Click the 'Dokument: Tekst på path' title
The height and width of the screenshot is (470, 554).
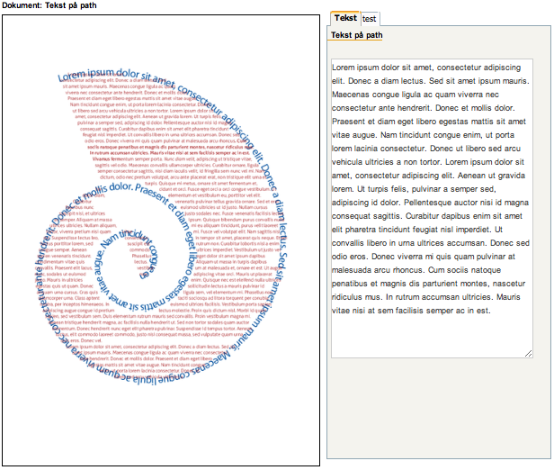(x=54, y=5)
